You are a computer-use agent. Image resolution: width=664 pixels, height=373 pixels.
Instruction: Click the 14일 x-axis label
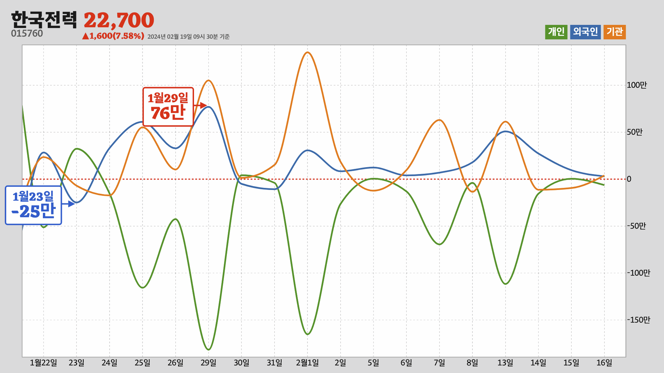538,363
